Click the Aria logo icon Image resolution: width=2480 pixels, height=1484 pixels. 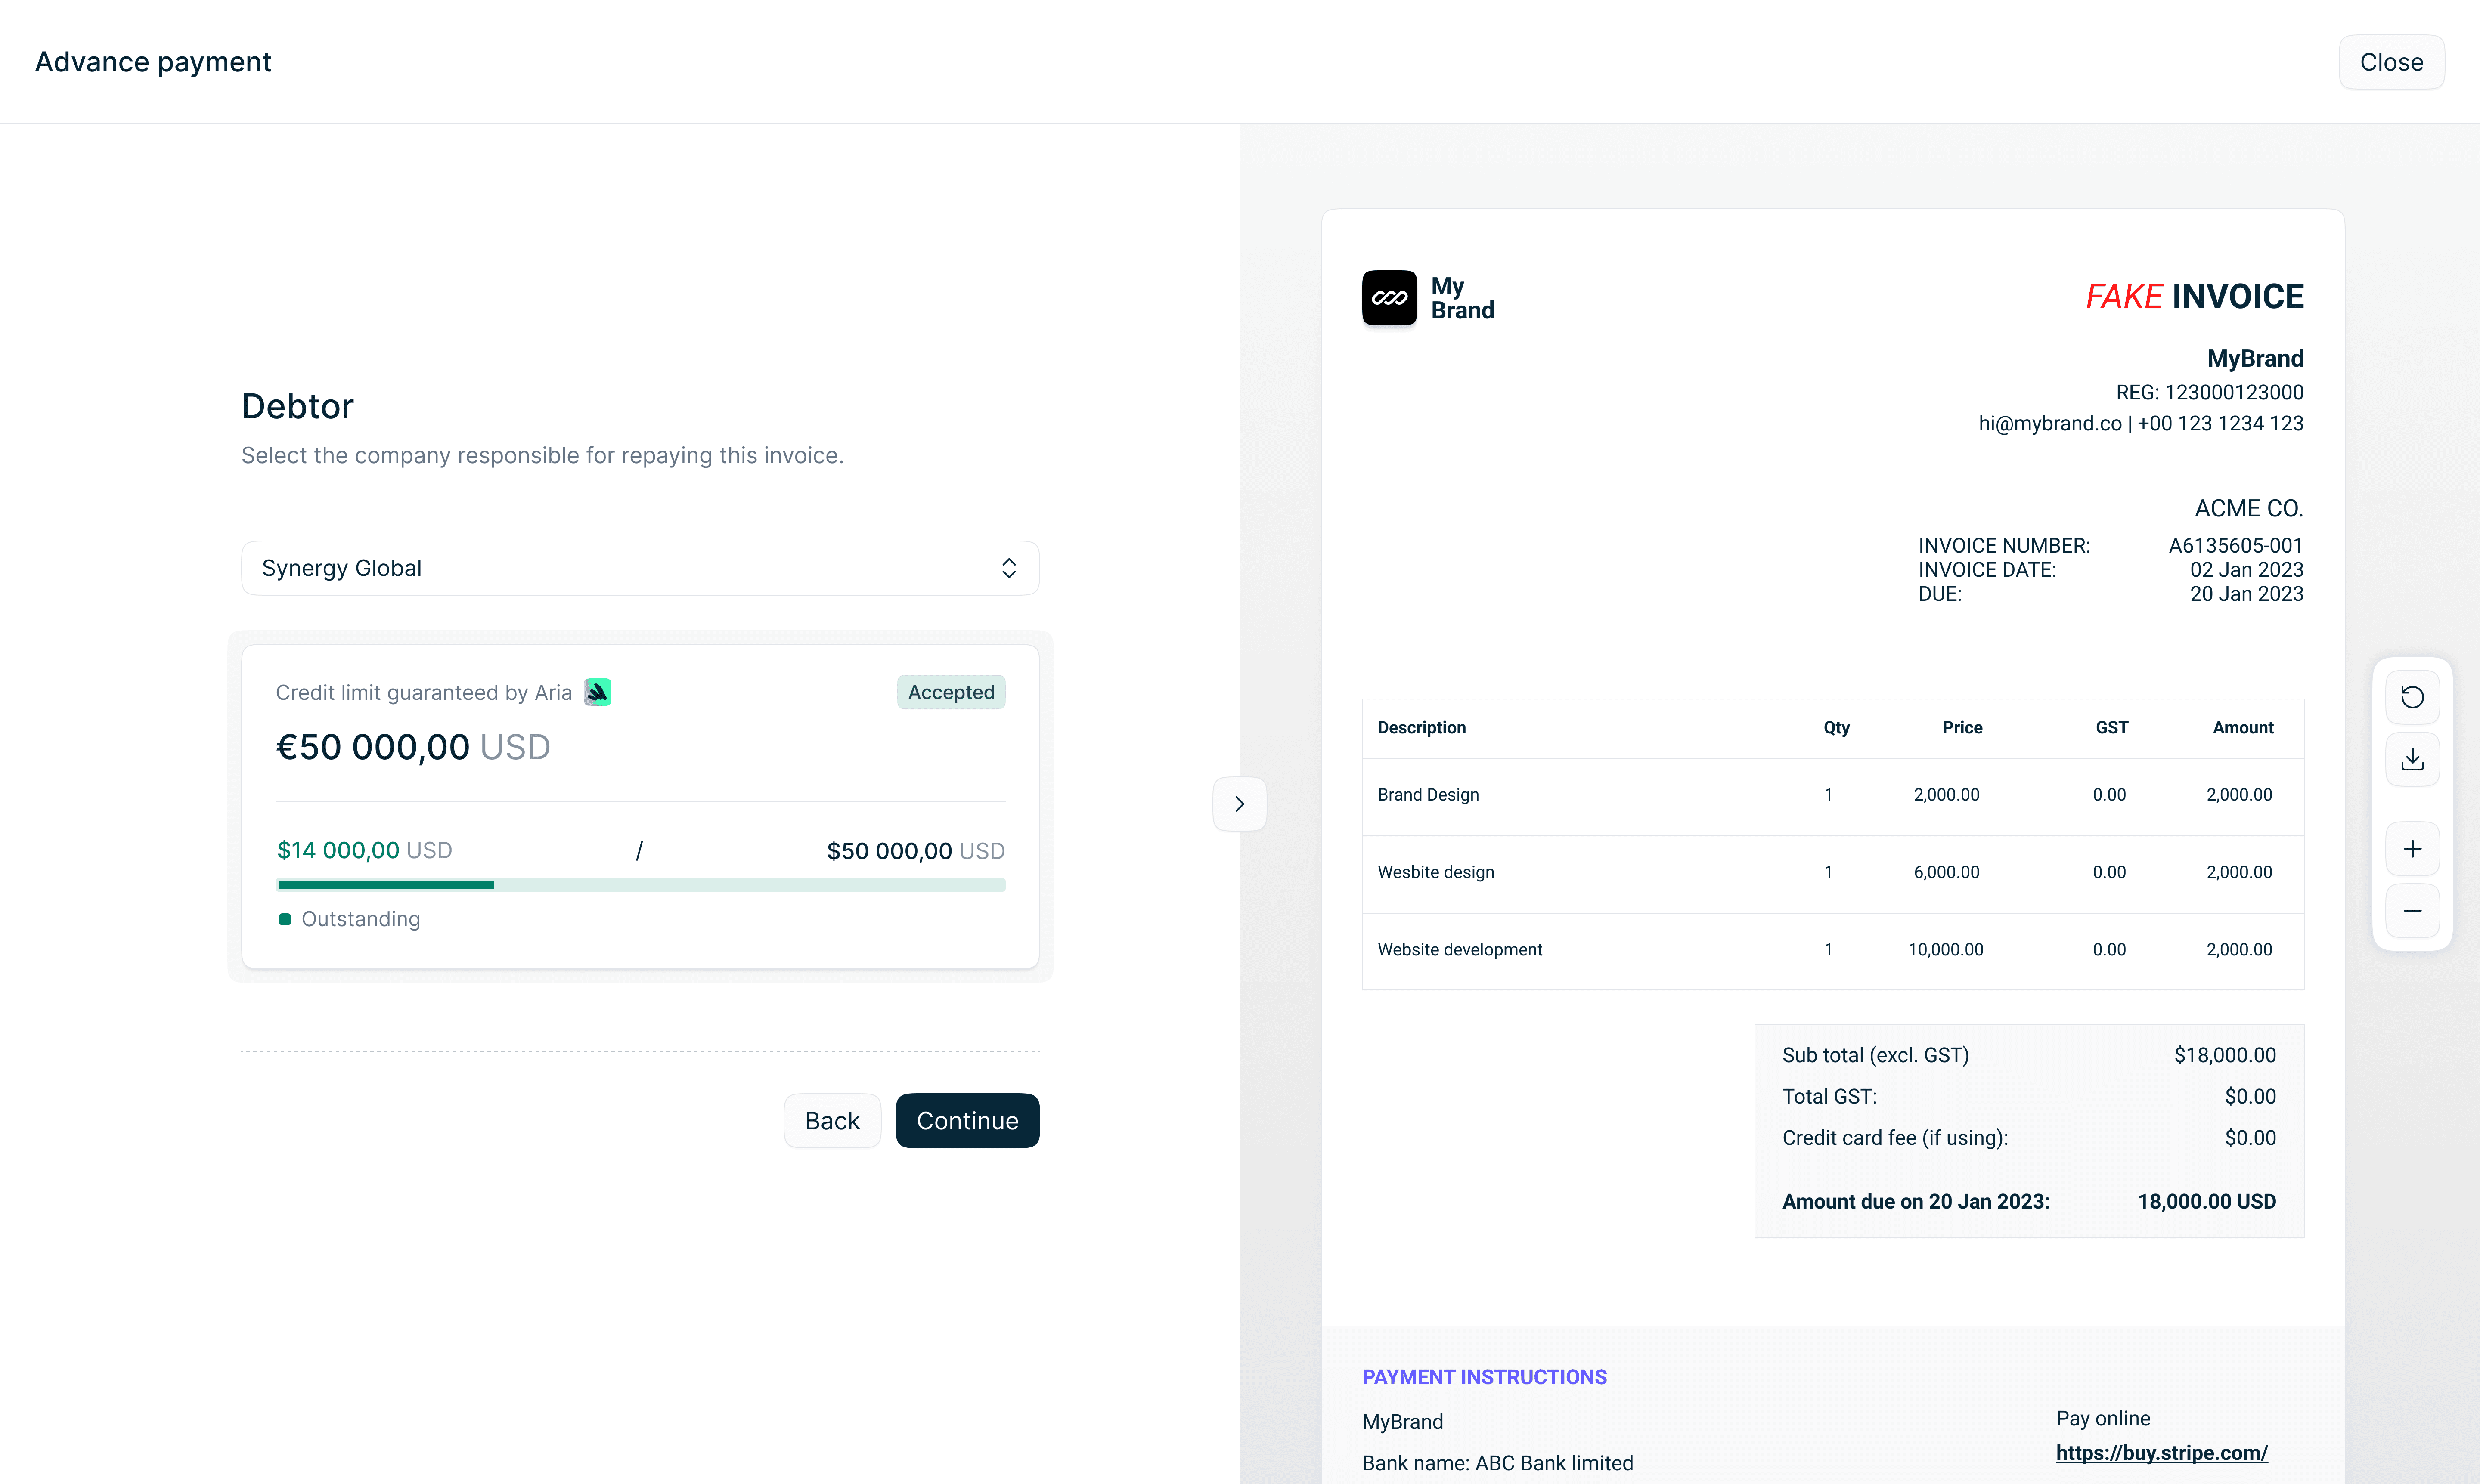click(597, 692)
